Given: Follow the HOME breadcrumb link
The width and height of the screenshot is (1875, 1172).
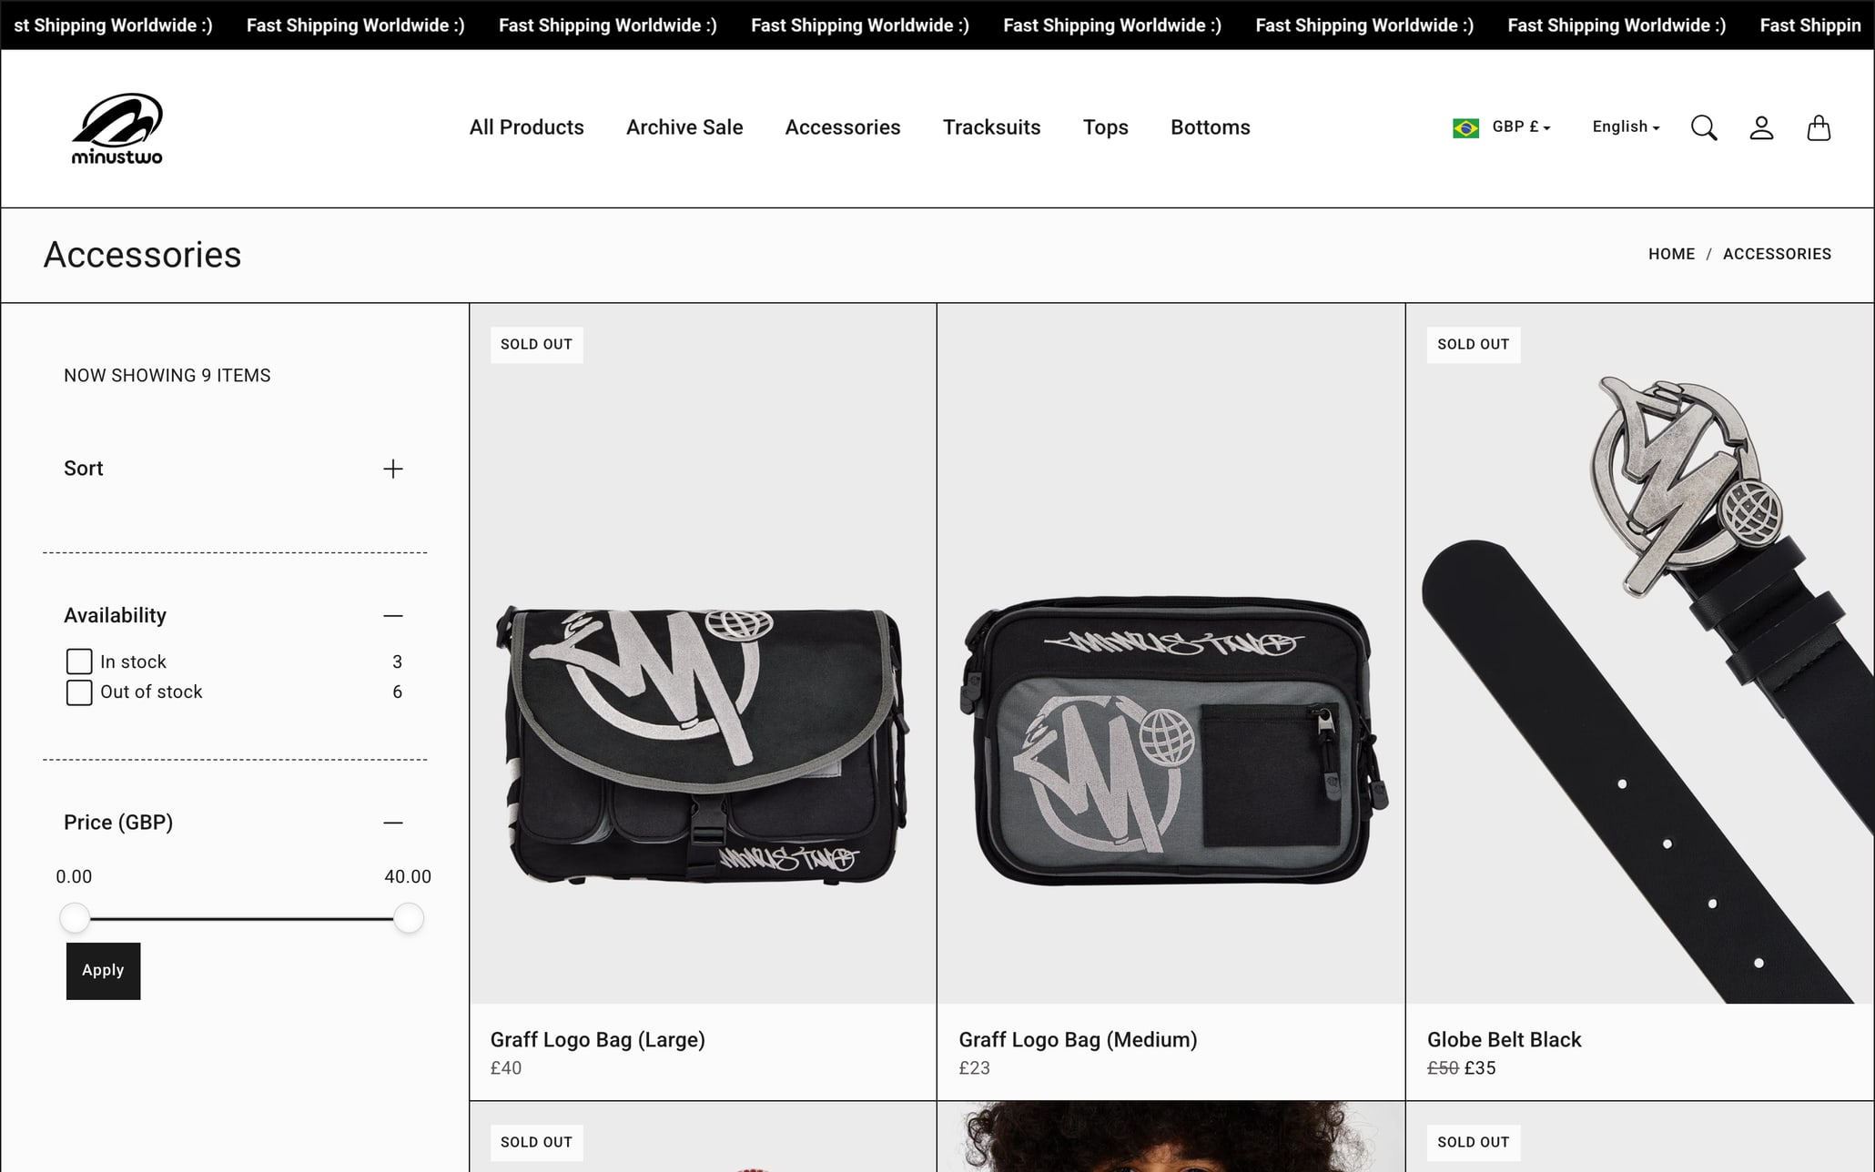Looking at the screenshot, I should point(1671,254).
